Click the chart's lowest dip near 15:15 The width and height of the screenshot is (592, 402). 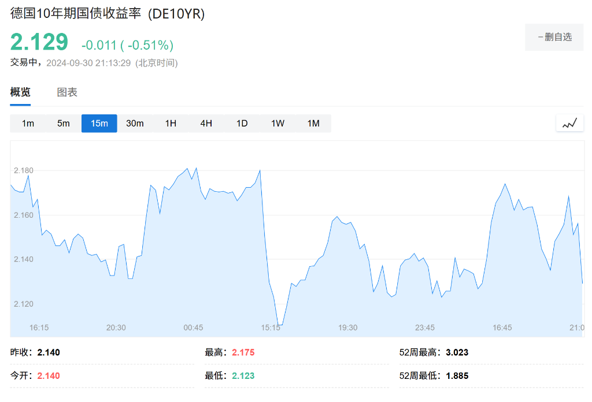[x=279, y=325]
